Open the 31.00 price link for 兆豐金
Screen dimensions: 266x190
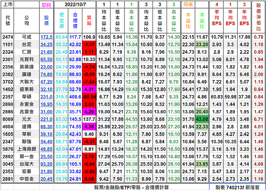(46, 112)
